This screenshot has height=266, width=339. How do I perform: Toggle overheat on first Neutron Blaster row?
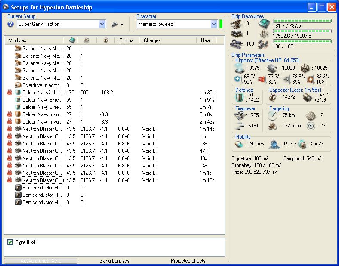click(9, 129)
